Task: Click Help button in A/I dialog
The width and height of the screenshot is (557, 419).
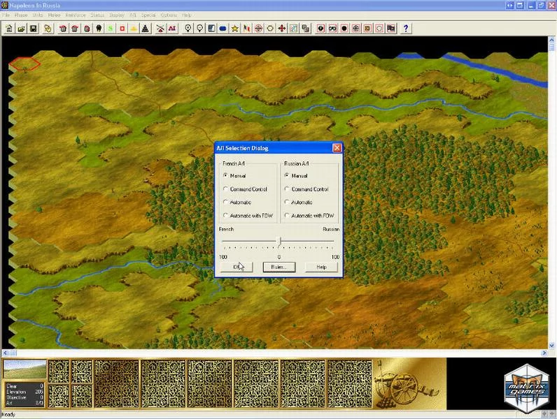Action: coord(321,267)
